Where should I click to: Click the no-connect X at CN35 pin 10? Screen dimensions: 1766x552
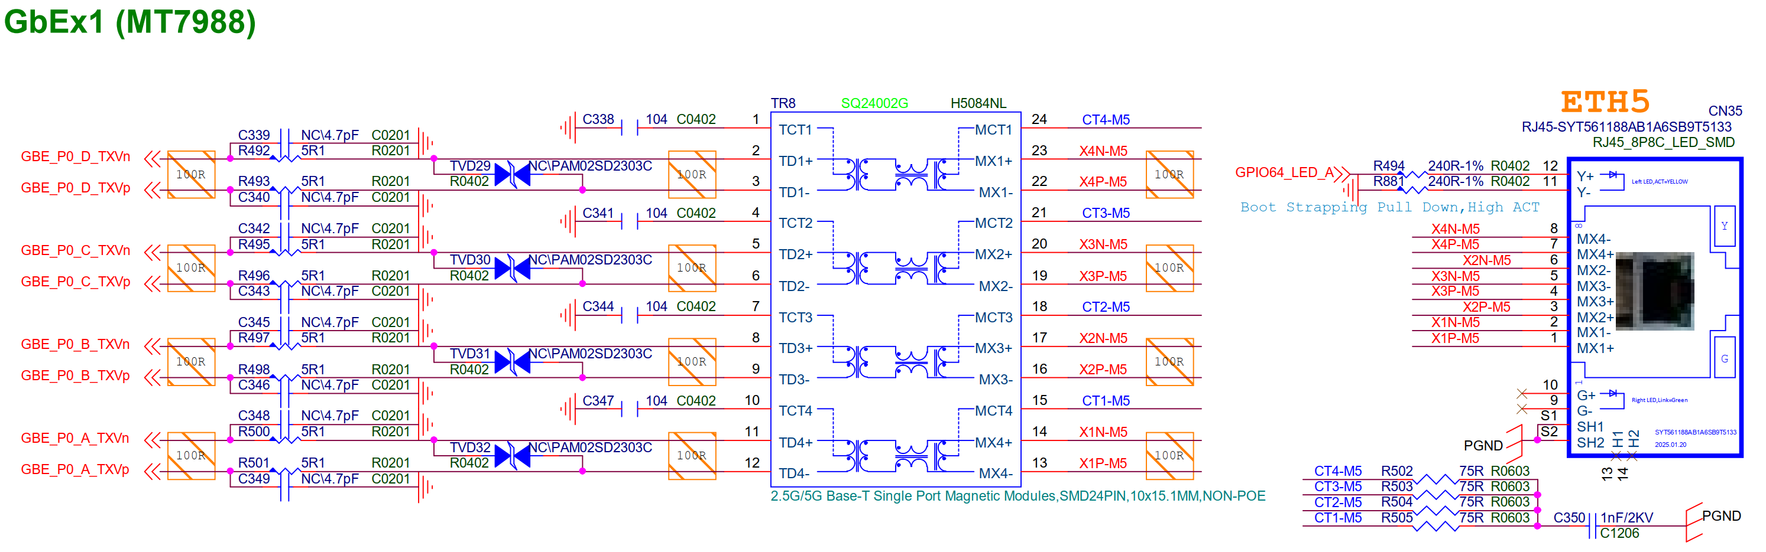click(1522, 394)
